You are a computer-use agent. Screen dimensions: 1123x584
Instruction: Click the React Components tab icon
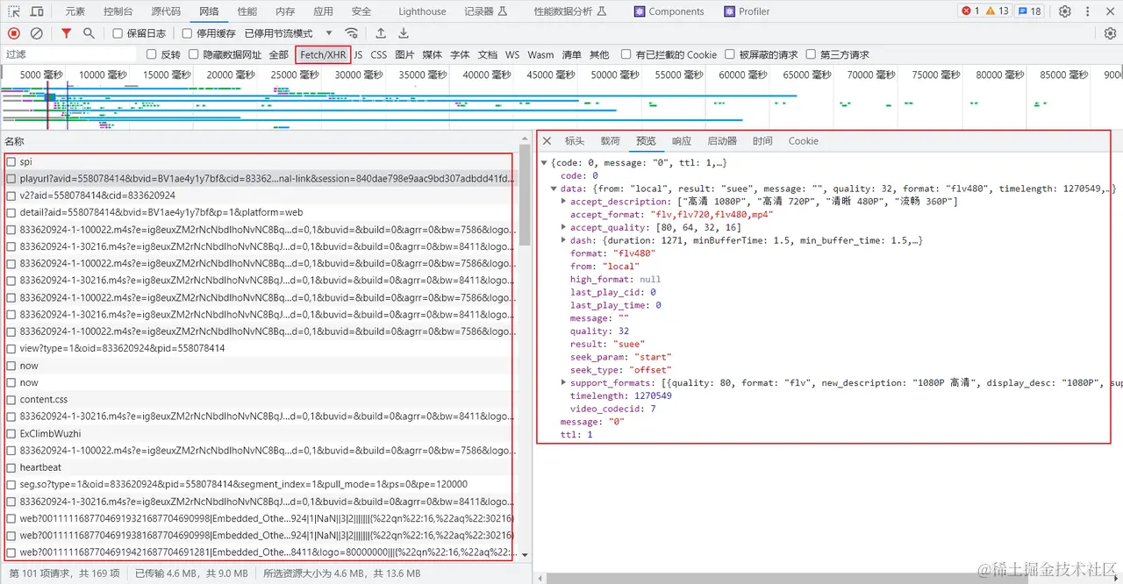tap(640, 11)
